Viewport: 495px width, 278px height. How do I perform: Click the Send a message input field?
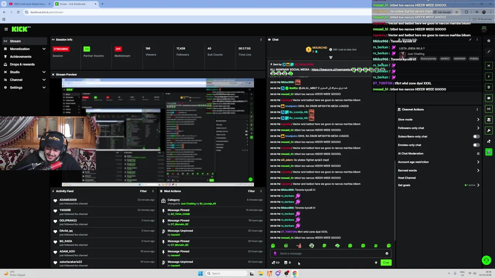331,254
